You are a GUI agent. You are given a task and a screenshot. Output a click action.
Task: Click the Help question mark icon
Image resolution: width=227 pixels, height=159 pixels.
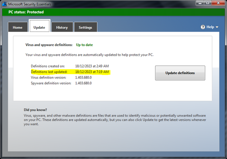203,27
